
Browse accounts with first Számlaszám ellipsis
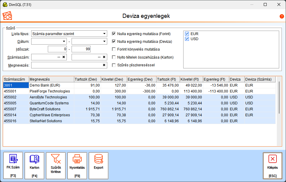(59, 57)
